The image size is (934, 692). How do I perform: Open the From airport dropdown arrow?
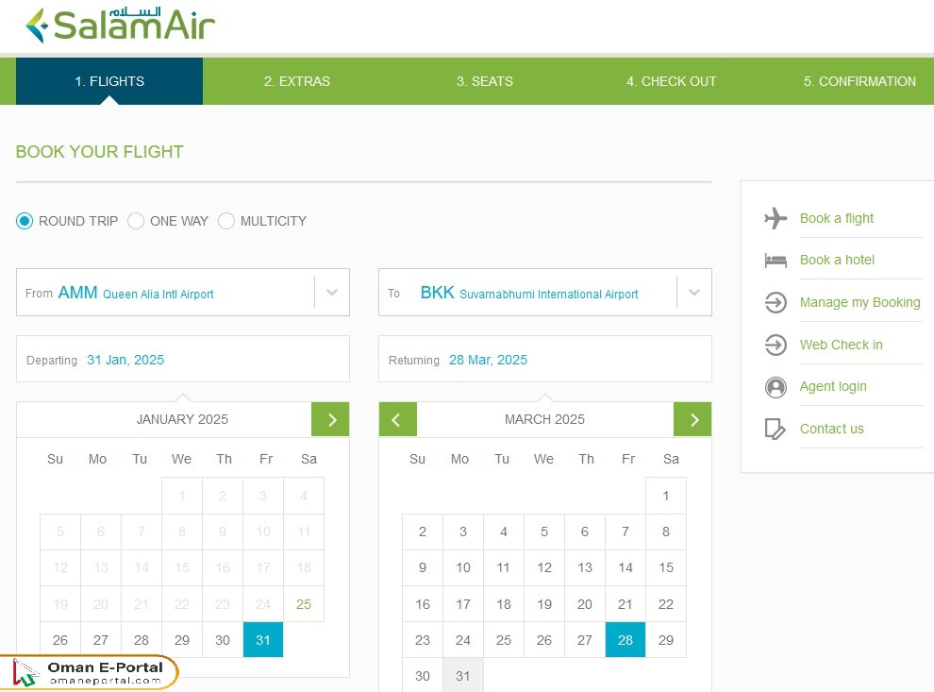pos(331,293)
